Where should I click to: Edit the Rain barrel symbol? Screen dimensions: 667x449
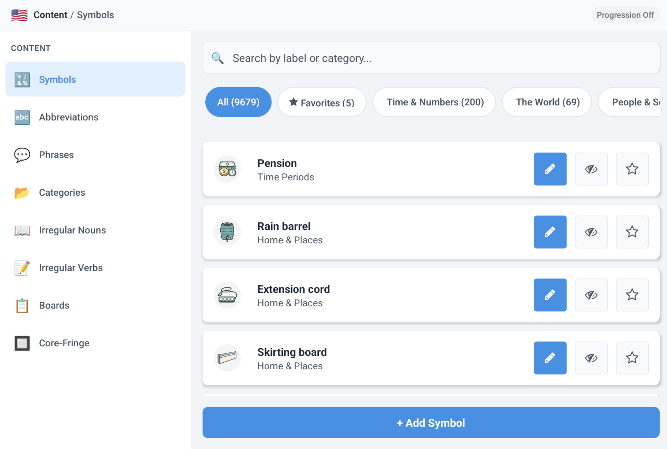(550, 232)
